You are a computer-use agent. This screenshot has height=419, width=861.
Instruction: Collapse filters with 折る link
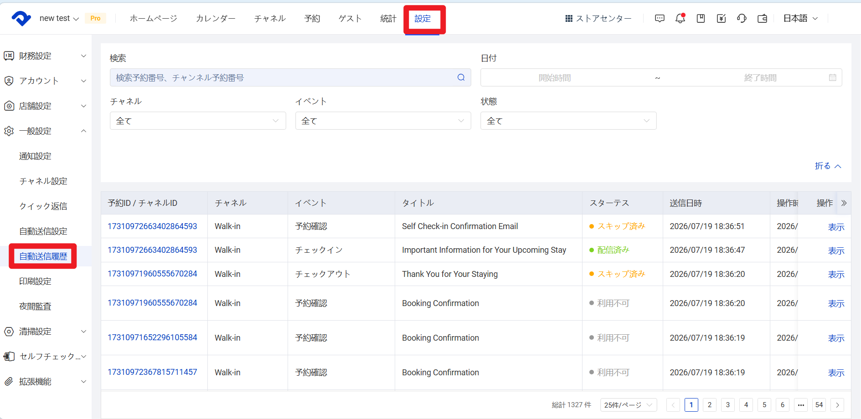pos(828,166)
